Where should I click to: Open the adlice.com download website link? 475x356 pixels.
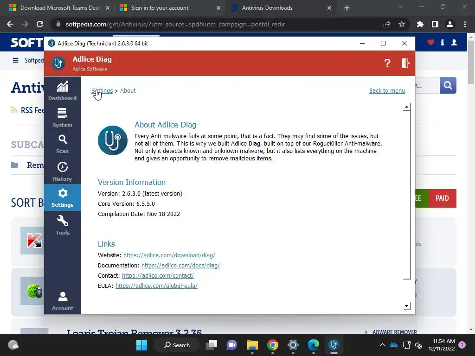point(169,255)
